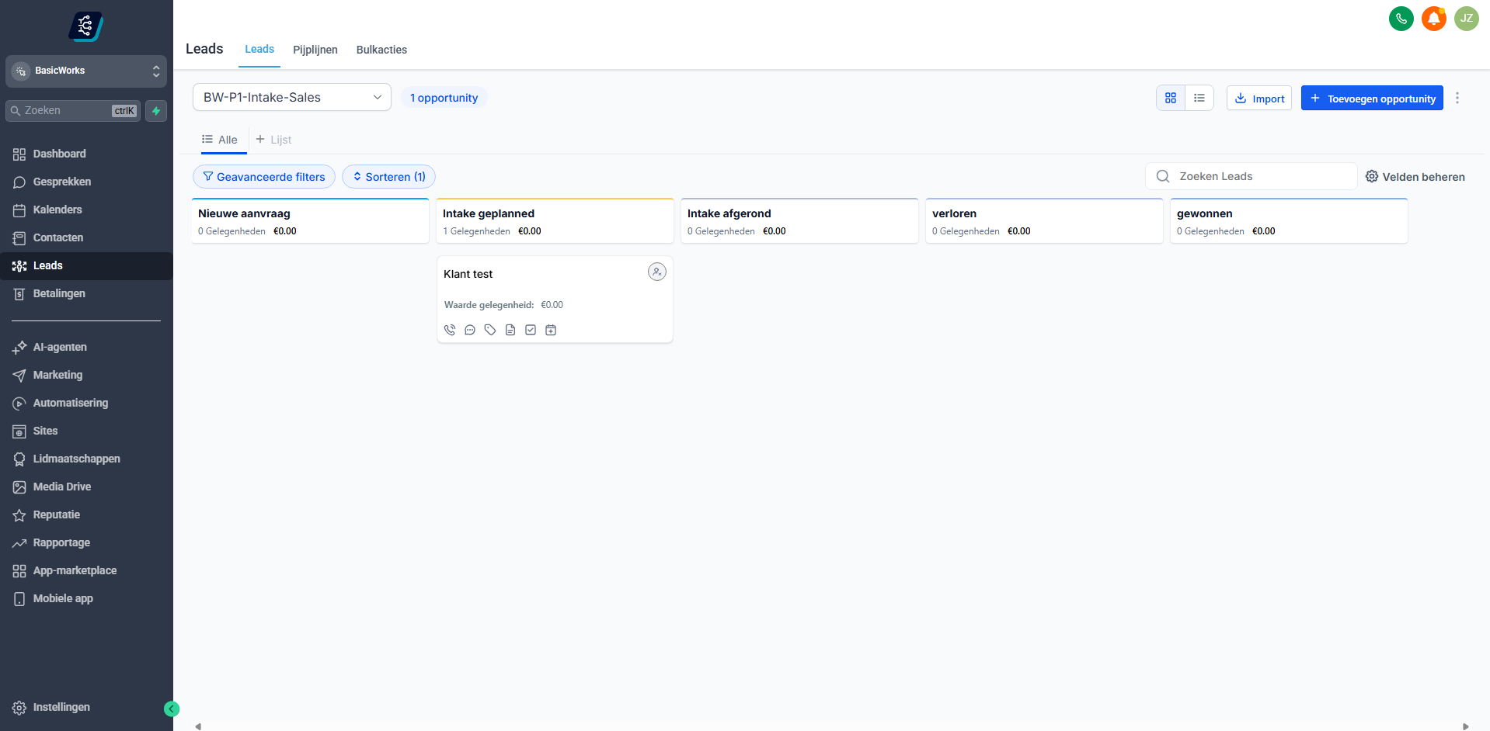The image size is (1490, 731).
Task: Open the Bulkacties tab
Action: pyautogui.click(x=381, y=50)
